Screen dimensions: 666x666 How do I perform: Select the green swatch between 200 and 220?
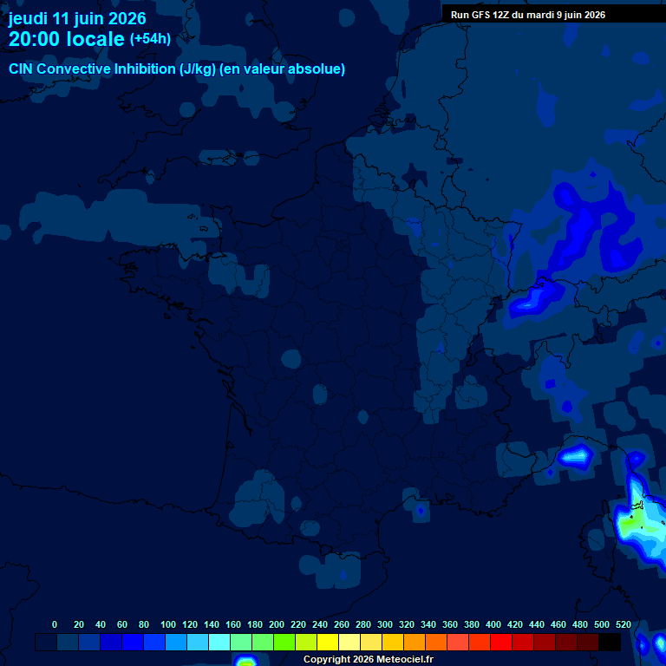tap(284, 642)
